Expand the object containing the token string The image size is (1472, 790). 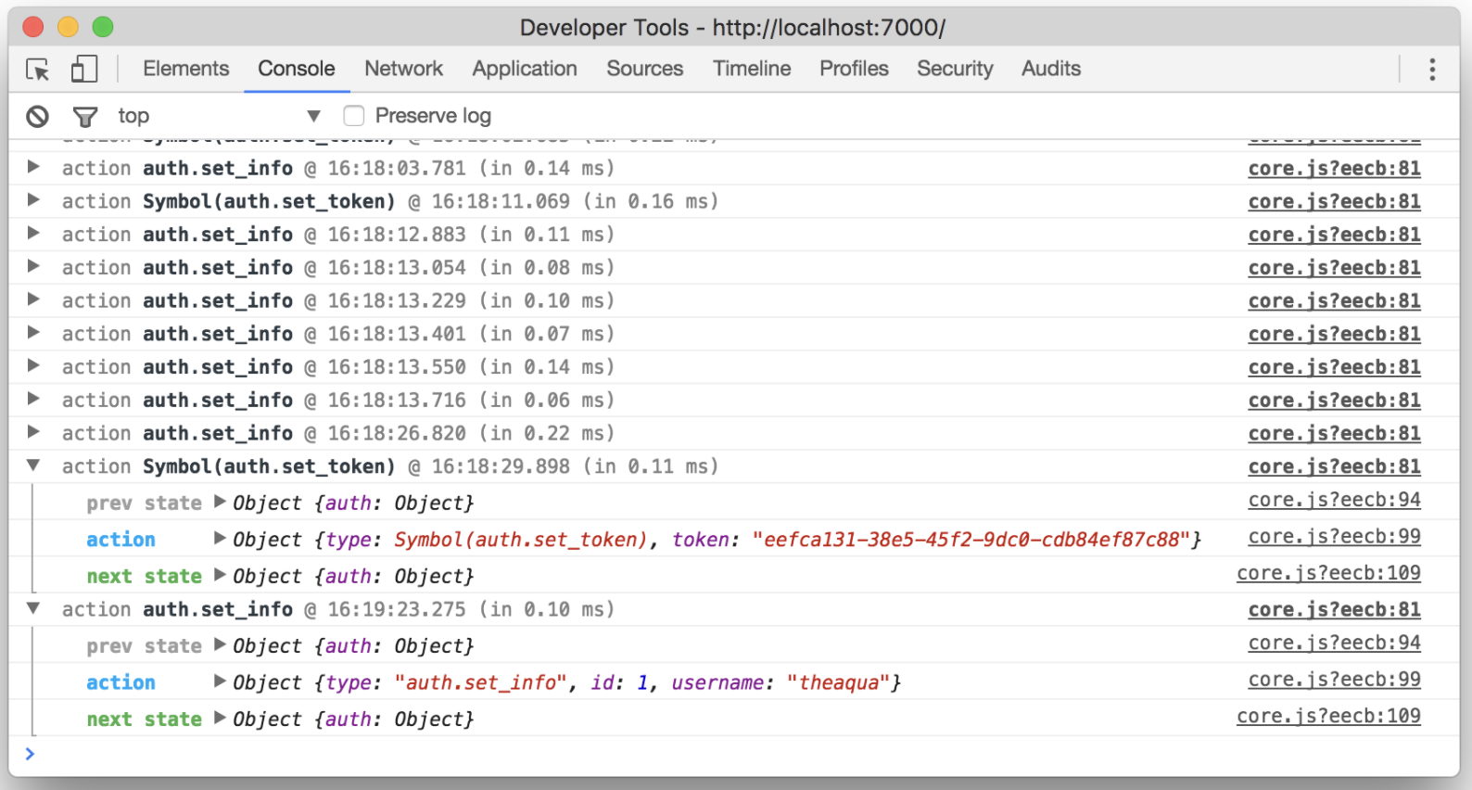click(x=220, y=539)
